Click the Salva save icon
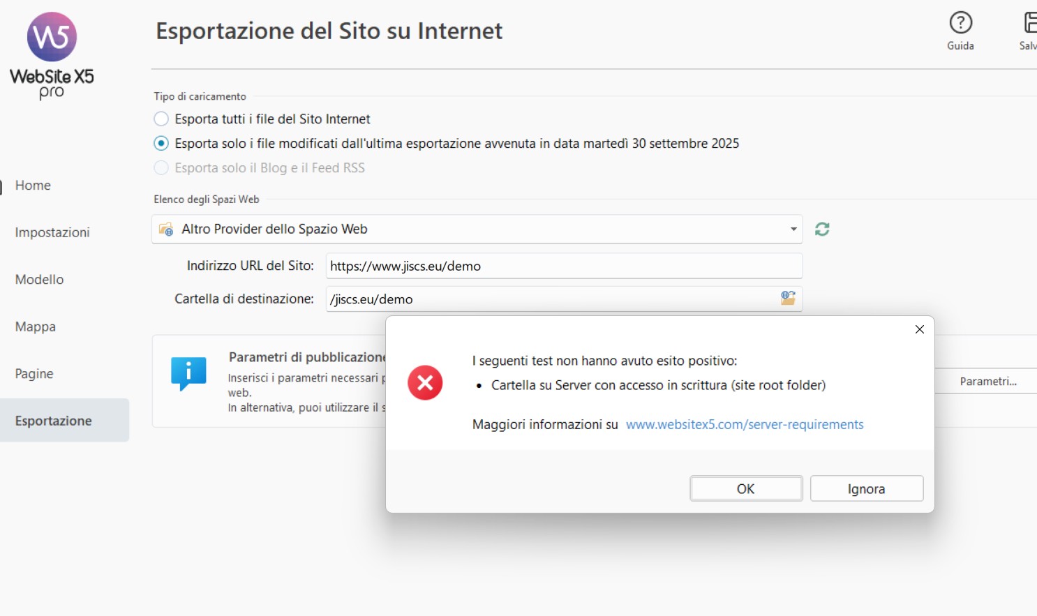Screen dimensions: 1037x616 [x=1030, y=24]
